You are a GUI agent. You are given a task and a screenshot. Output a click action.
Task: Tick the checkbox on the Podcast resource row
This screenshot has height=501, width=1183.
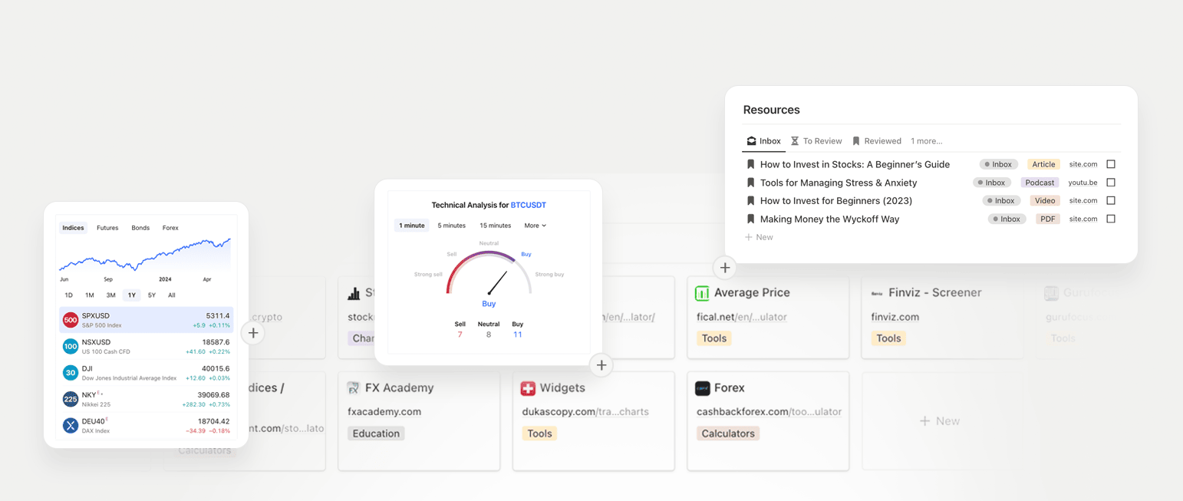1112,182
